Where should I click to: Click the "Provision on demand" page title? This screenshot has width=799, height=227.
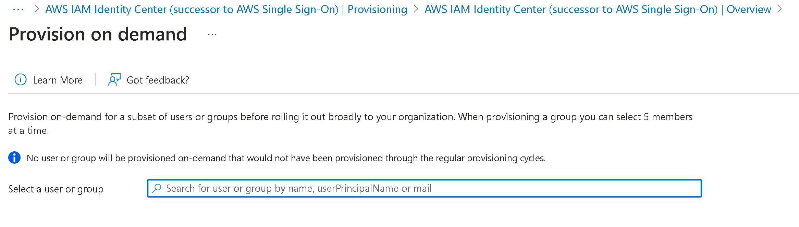click(x=98, y=34)
